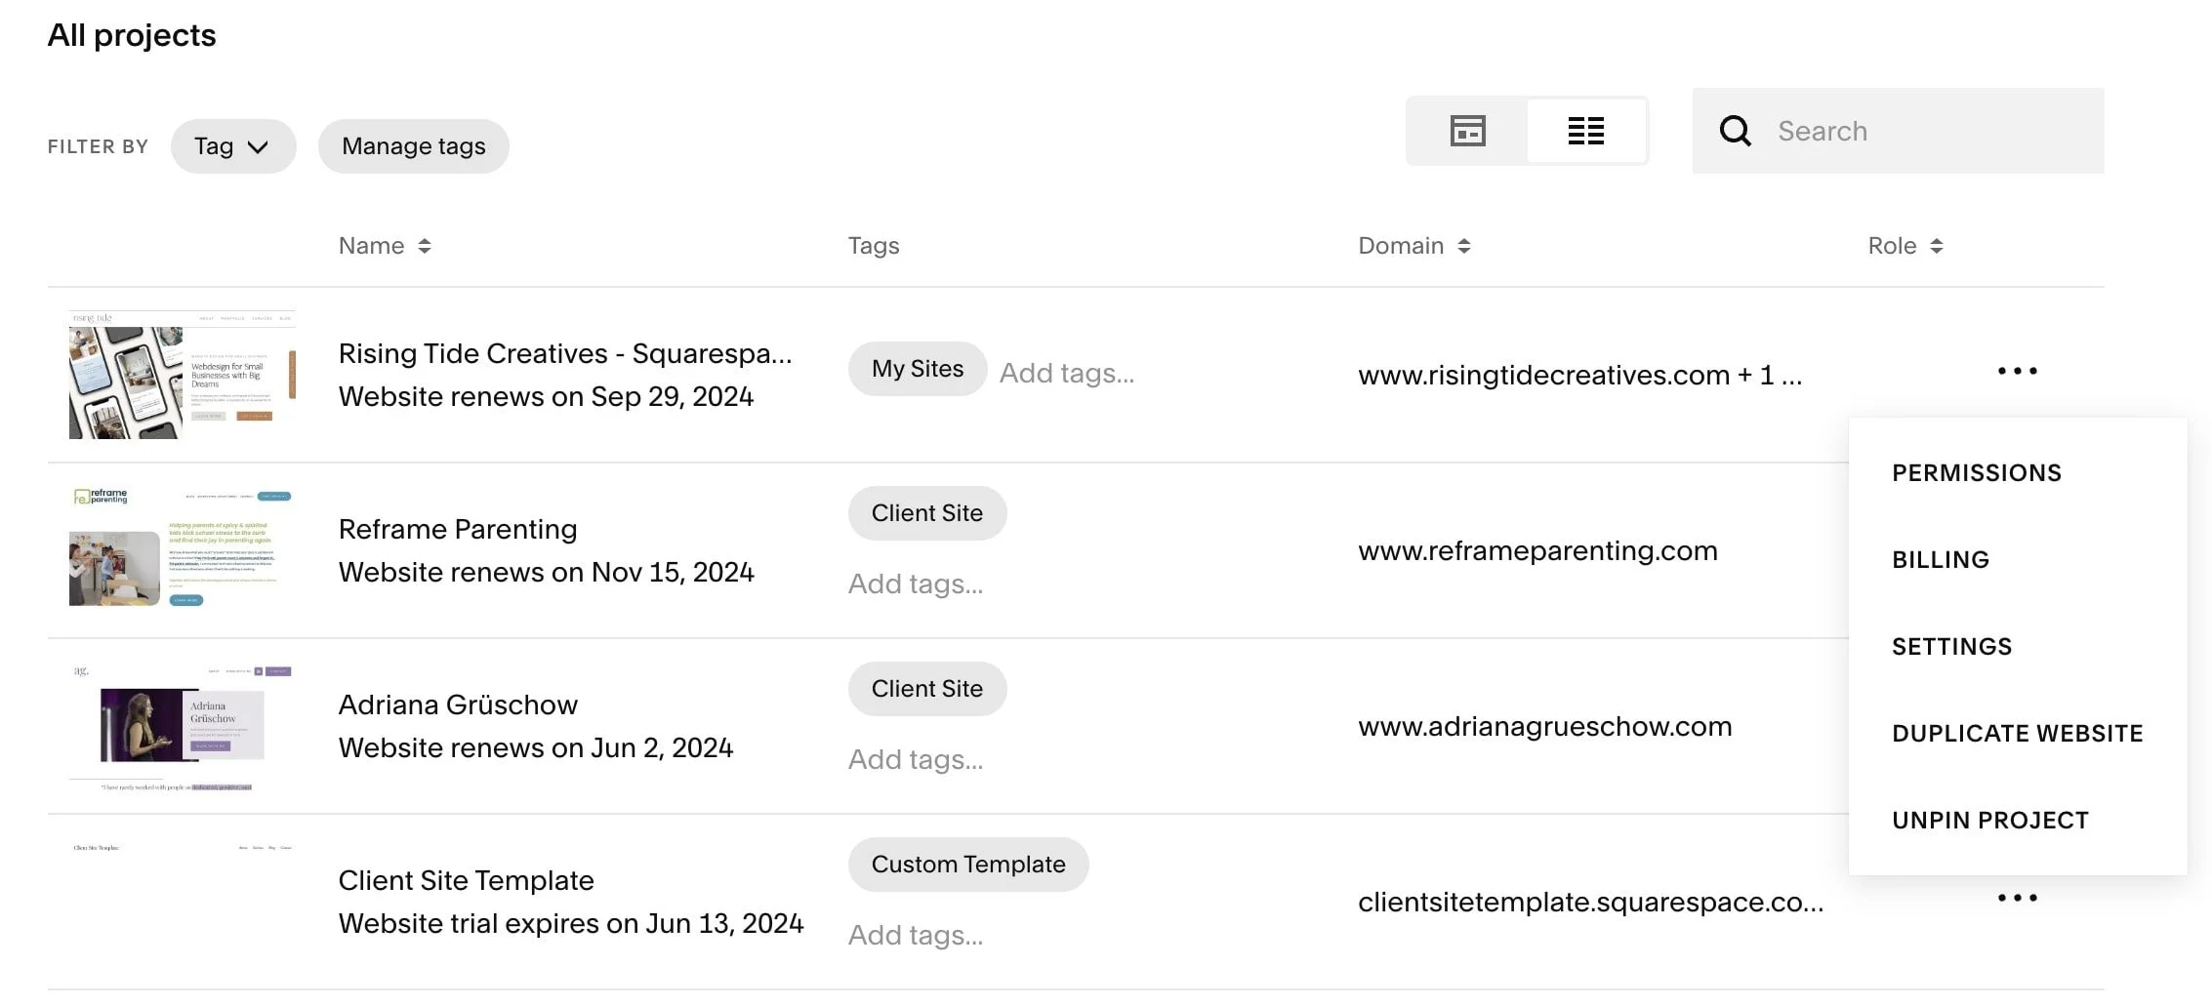Open the Client Site Template project name

466,880
